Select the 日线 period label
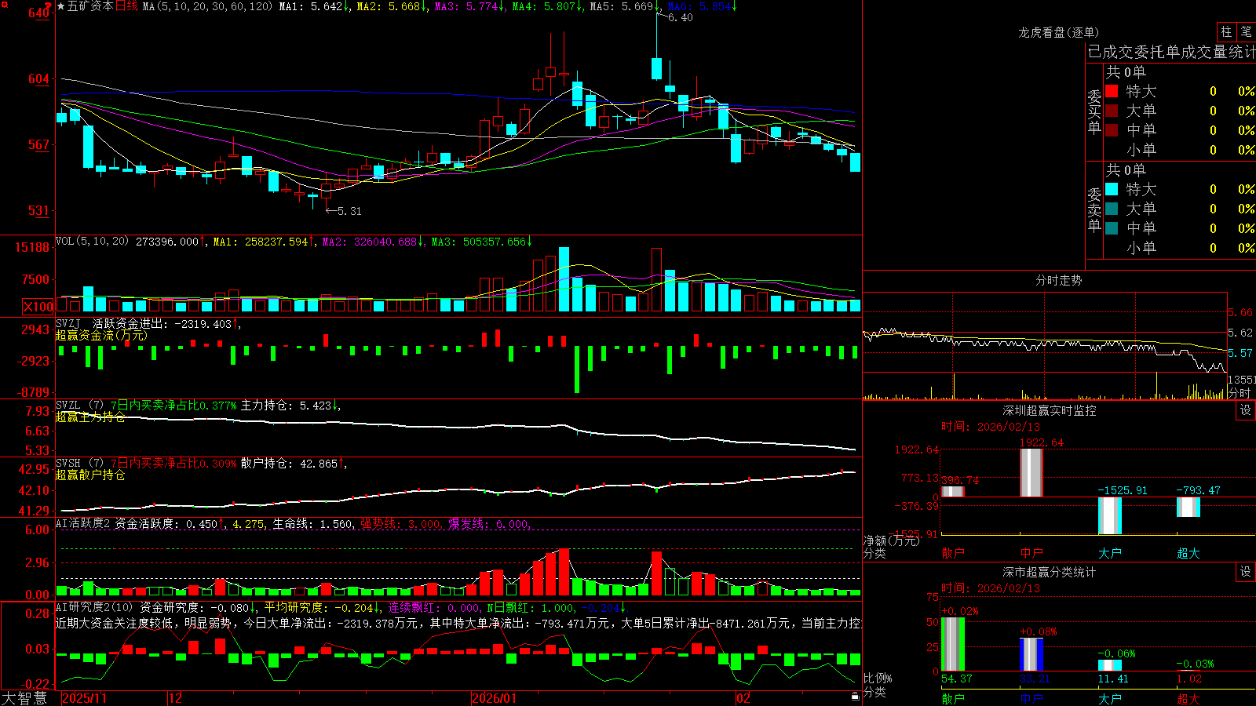Viewport: 1256px width, 706px height. tap(126, 6)
